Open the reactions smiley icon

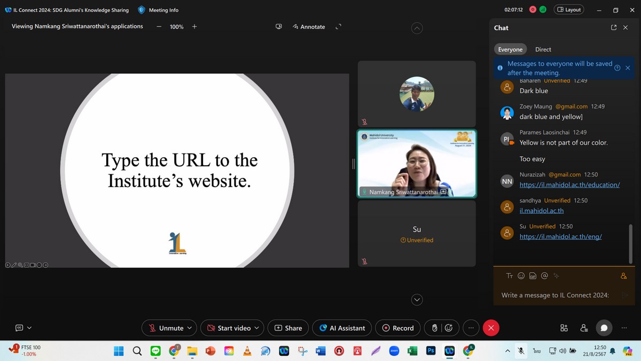(x=449, y=328)
